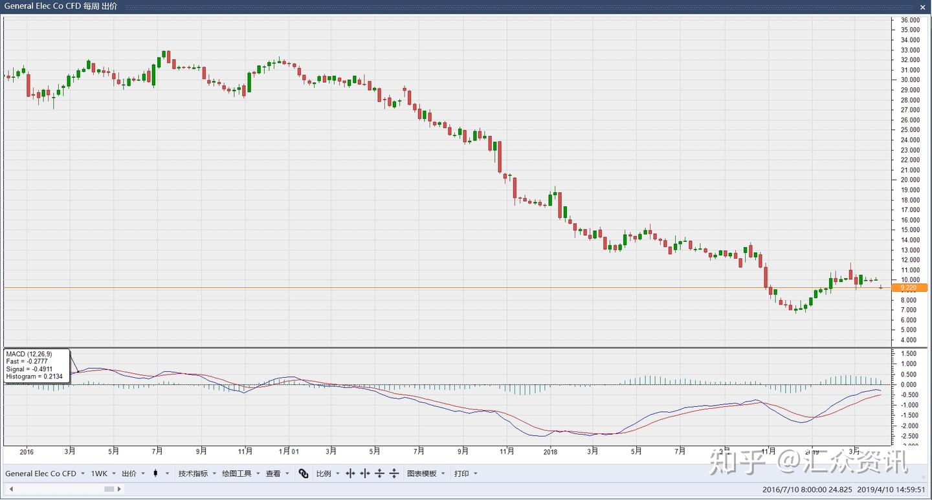Open the candlestick chart type selector

pyautogui.click(x=160, y=473)
